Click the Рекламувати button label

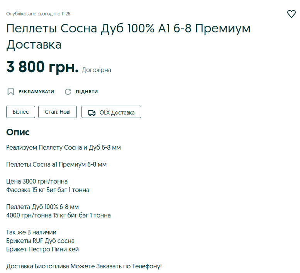36,92
